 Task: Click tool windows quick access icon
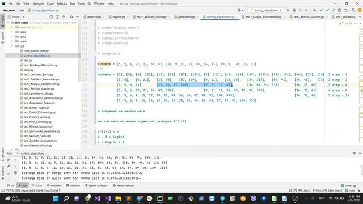coord(3,190)
